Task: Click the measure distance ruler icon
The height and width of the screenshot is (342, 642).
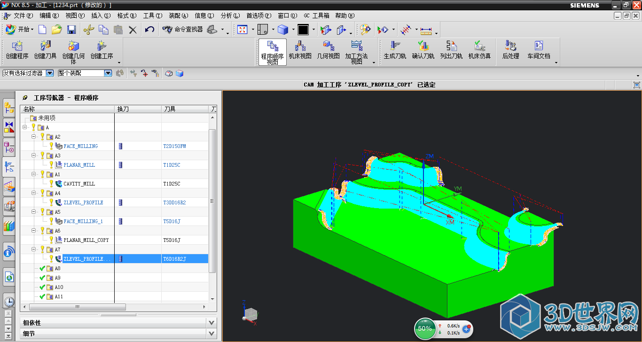Action: (426, 30)
